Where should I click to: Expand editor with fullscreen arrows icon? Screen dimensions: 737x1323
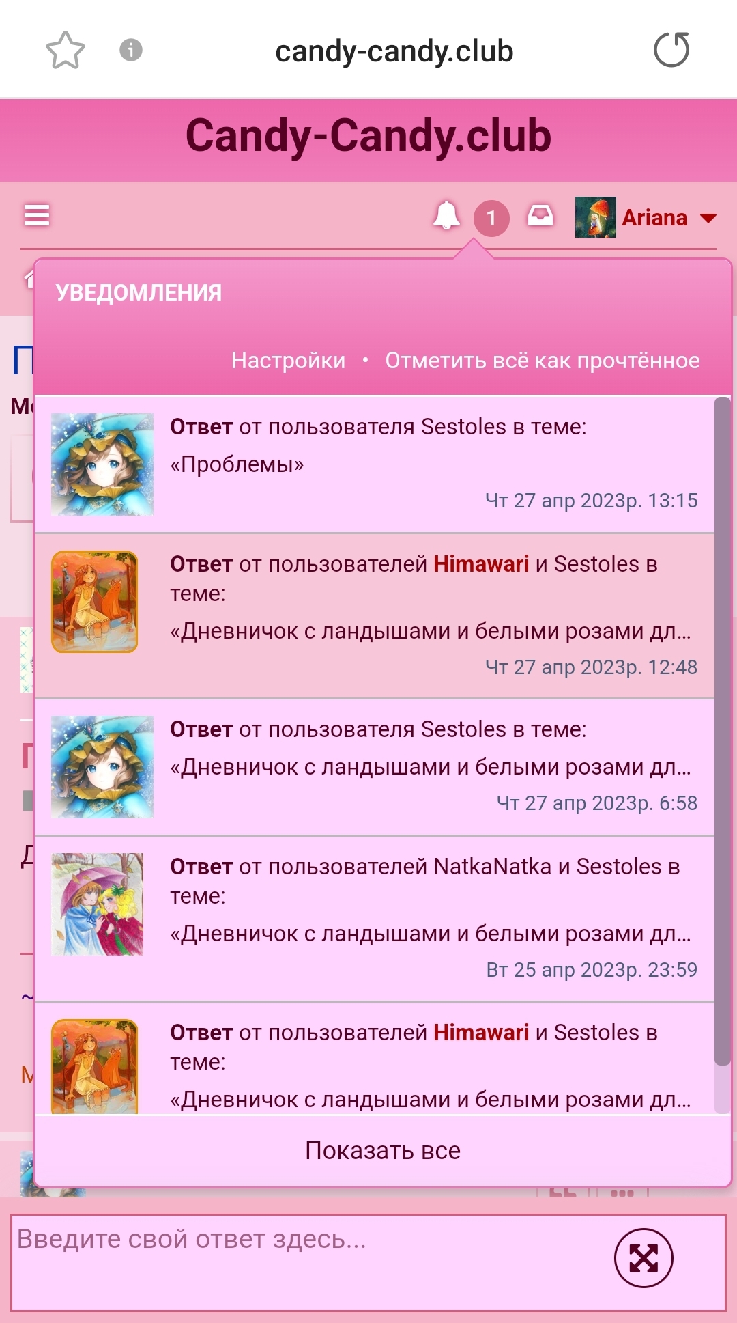click(x=644, y=1257)
